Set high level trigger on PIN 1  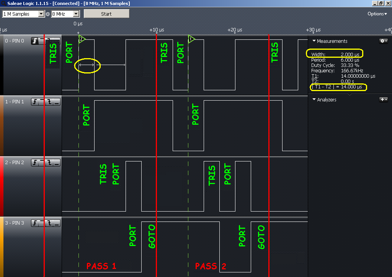coord(42,102)
